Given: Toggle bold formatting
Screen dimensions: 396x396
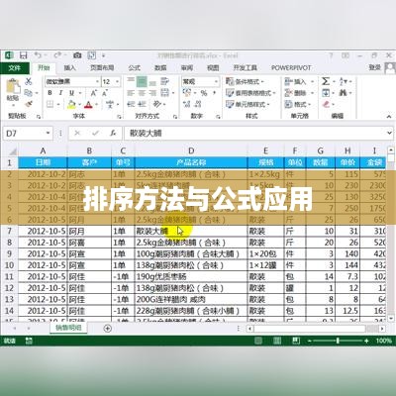Looking at the screenshot, I should coord(49,93).
